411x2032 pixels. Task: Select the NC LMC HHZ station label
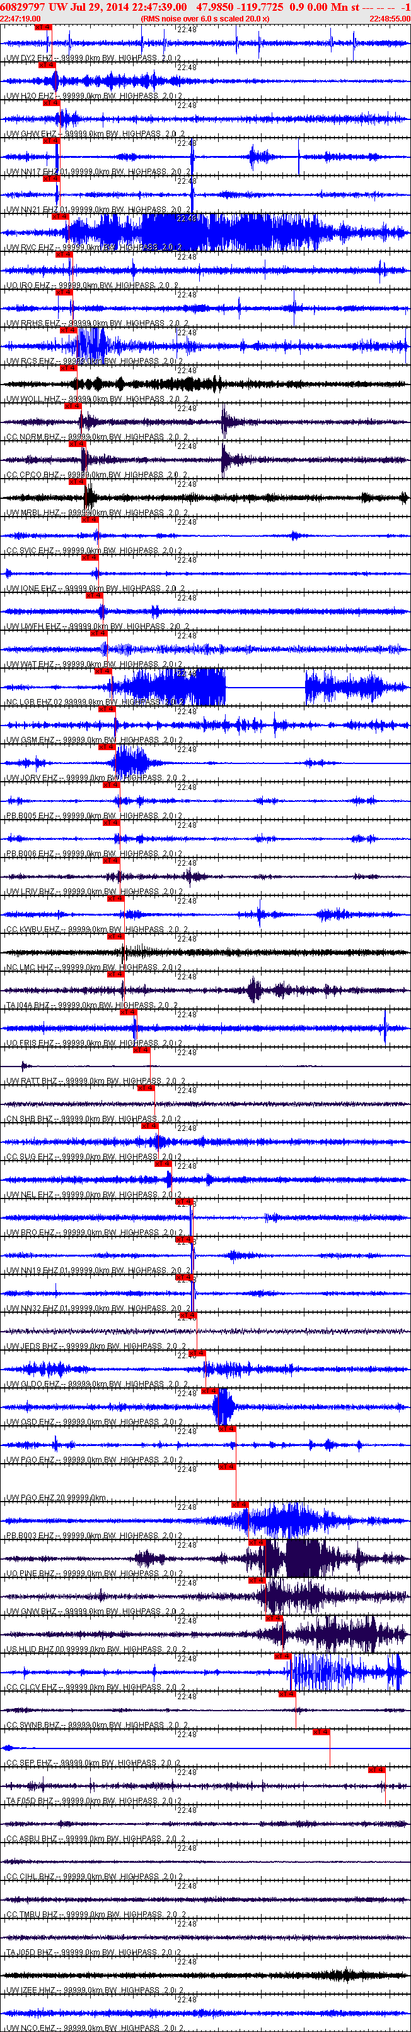click(x=94, y=967)
